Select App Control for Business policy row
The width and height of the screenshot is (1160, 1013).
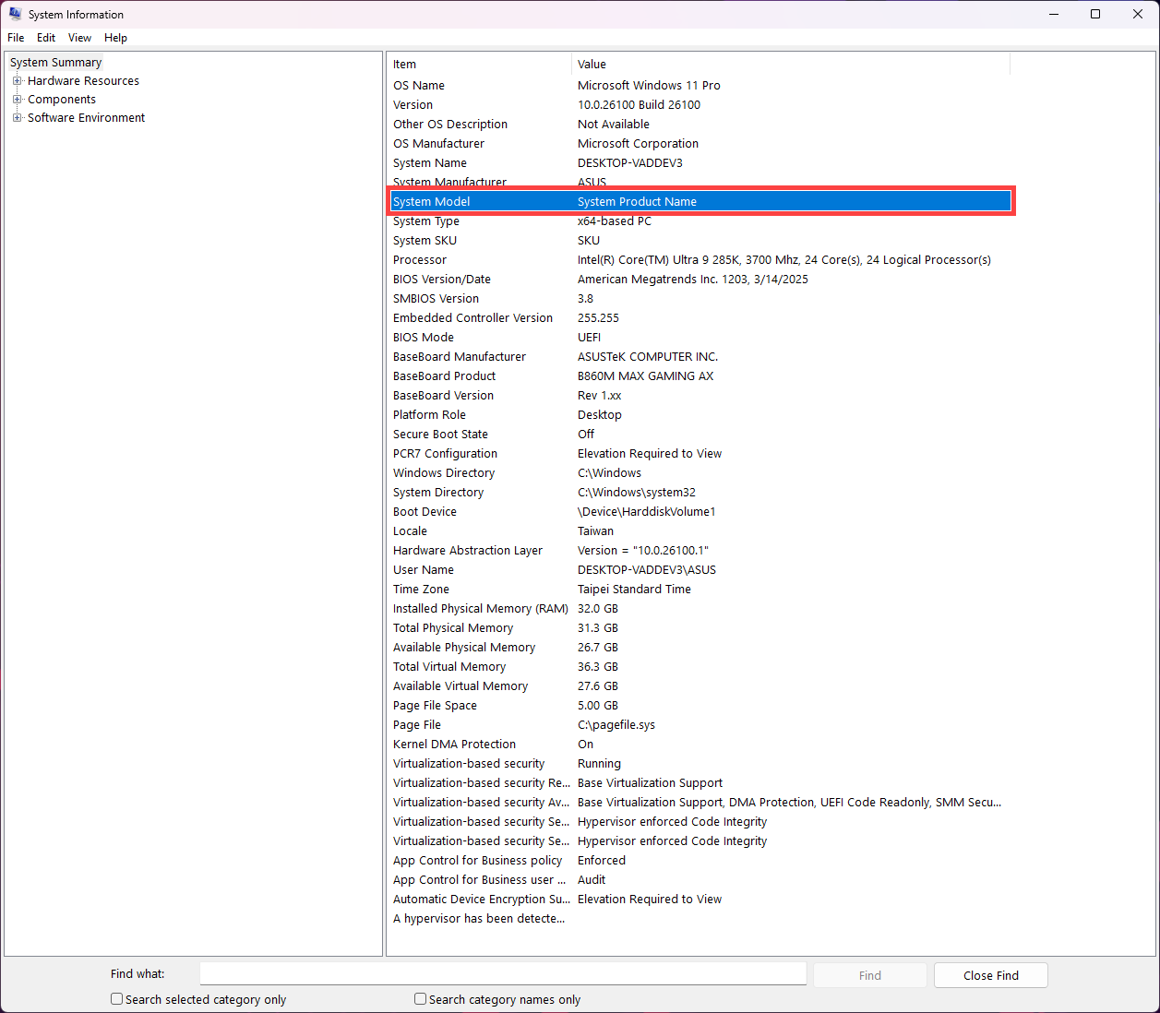(700, 861)
